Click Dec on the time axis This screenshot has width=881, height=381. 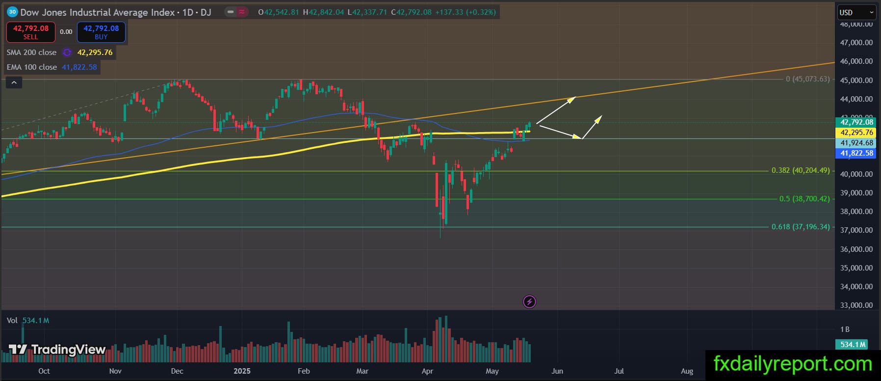pos(177,371)
